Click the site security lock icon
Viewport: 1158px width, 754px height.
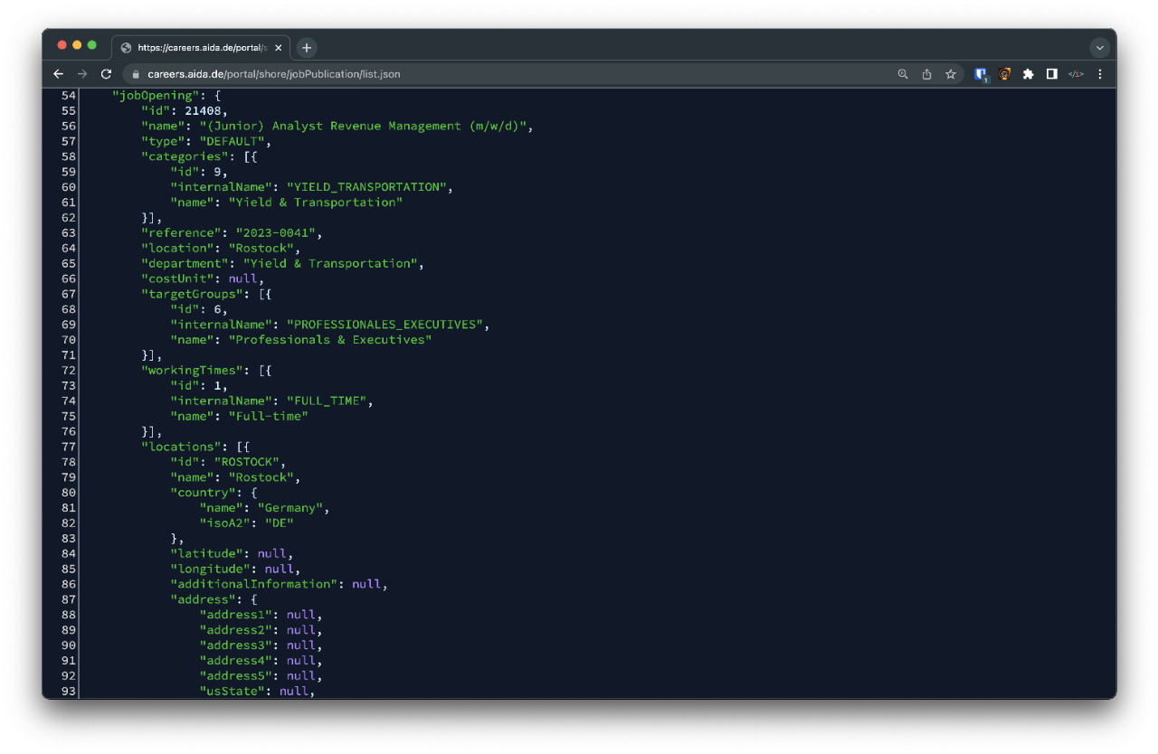point(134,73)
